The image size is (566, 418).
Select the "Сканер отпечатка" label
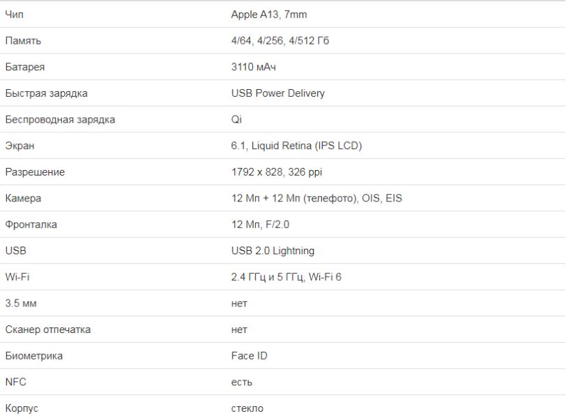coord(47,330)
